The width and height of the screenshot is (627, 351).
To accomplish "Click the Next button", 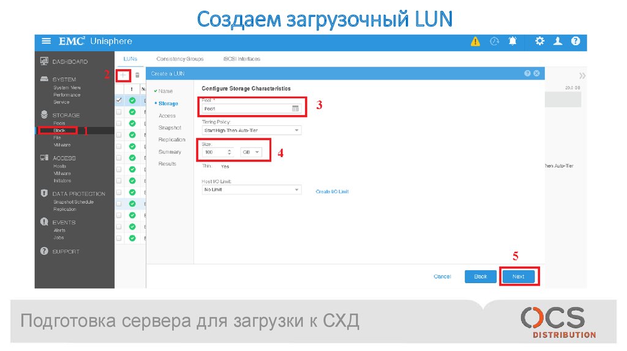I will click(518, 276).
